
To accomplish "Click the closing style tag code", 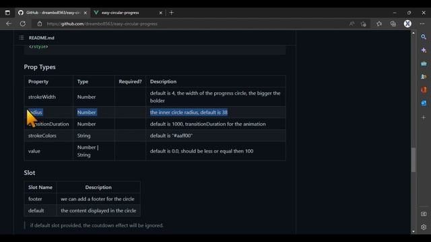I will click(38, 46).
